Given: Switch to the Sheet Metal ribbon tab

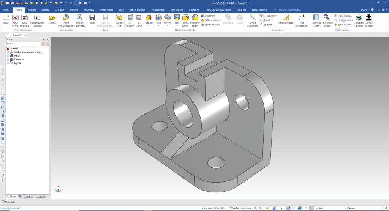Looking at the screenshot, I should 106,10.
